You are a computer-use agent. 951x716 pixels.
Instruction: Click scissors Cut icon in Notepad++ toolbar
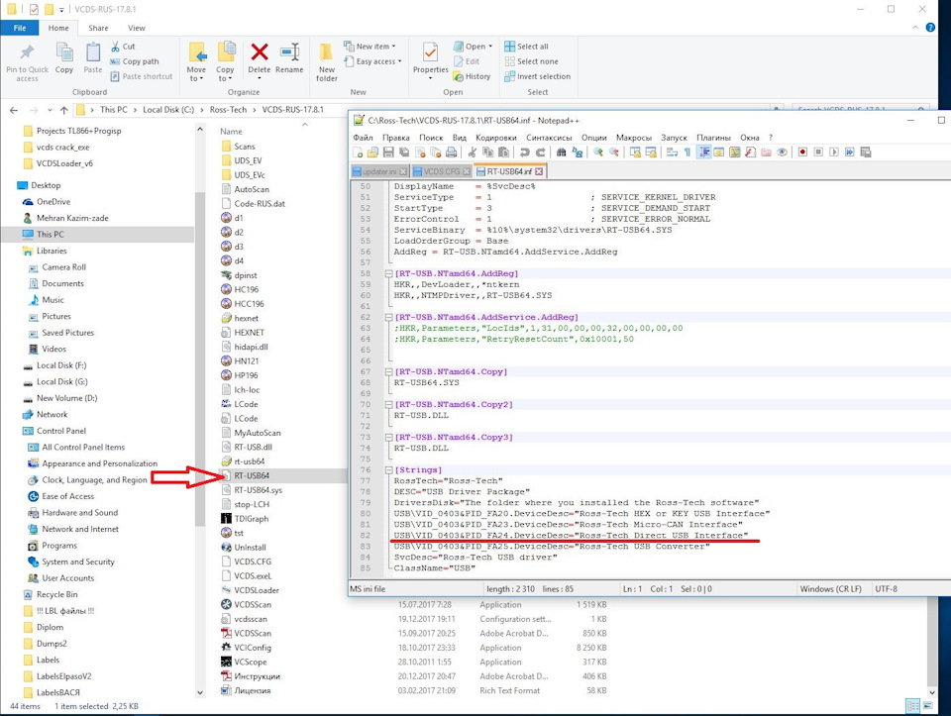tap(473, 153)
